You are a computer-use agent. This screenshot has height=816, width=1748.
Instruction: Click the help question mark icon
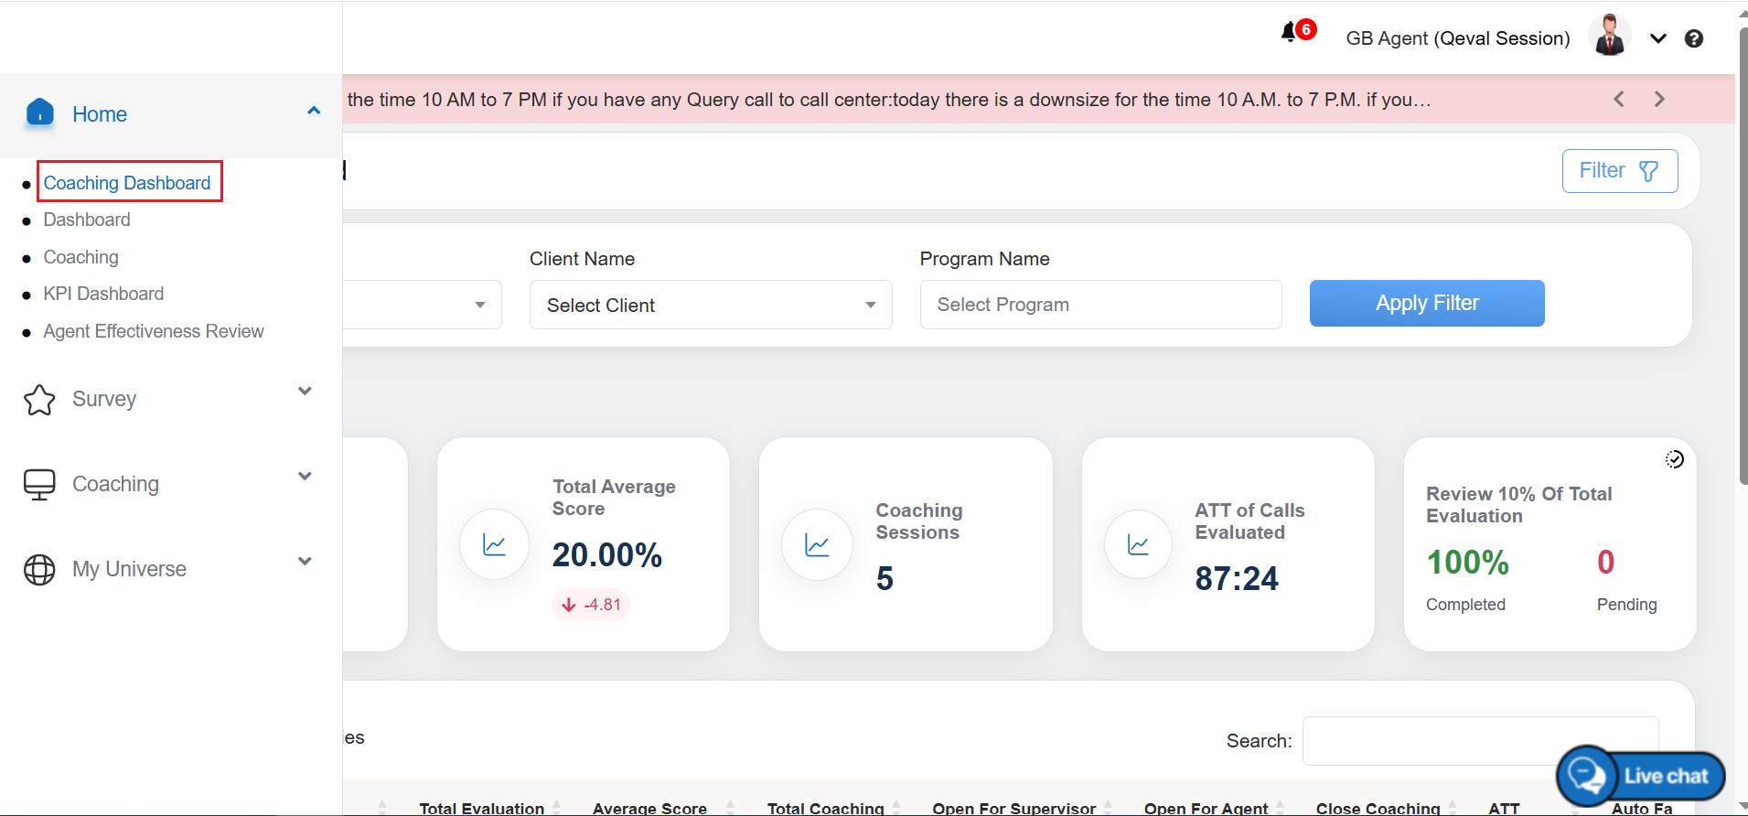(1694, 38)
